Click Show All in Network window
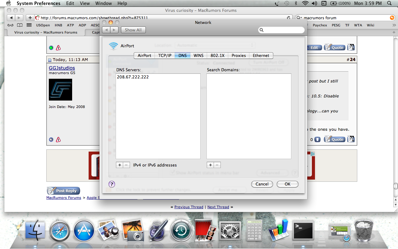 point(133,30)
